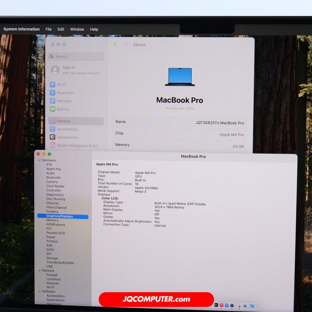Open Network settings in the Settings sidebar
The width and height of the screenshot is (312, 312).
point(60,101)
